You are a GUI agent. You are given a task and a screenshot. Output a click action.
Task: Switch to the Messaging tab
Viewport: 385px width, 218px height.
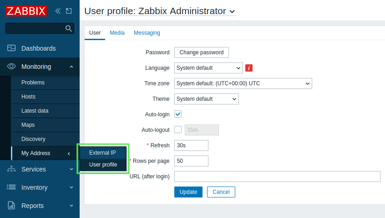[147, 33]
